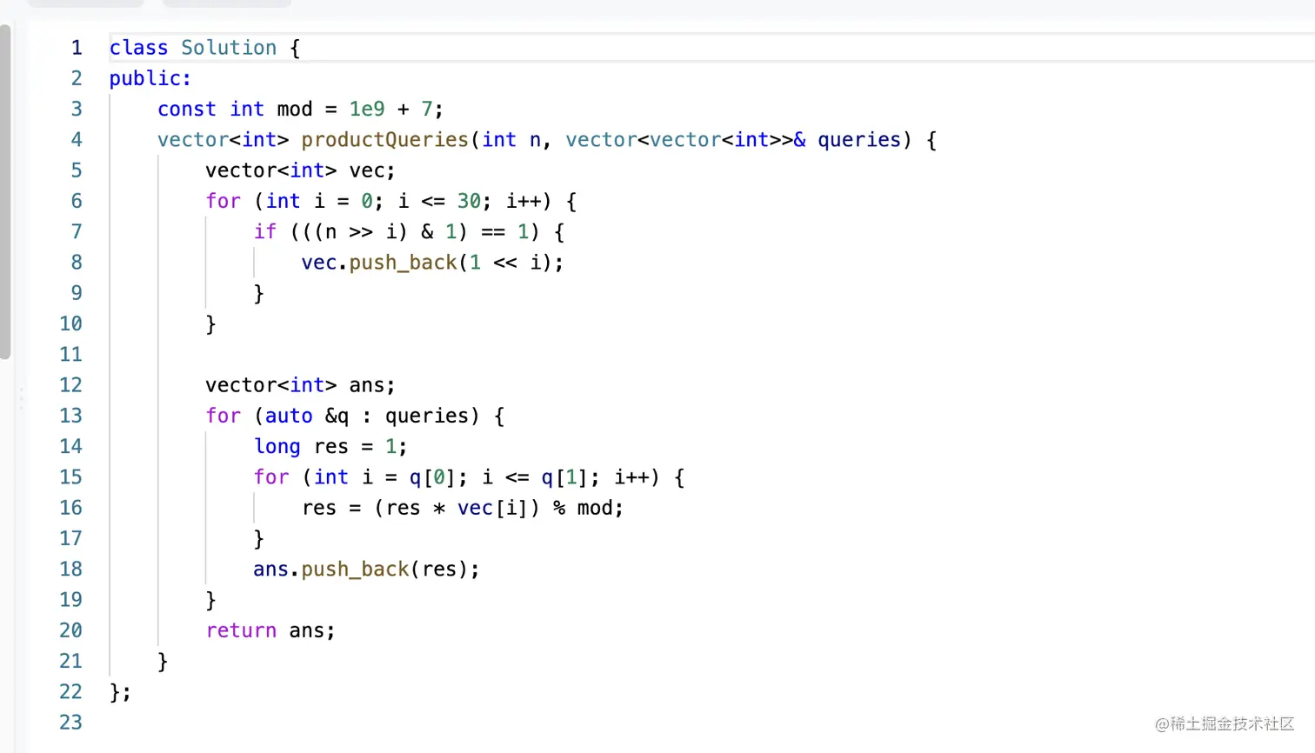Click the 'return' keyword on line 20

(241, 630)
